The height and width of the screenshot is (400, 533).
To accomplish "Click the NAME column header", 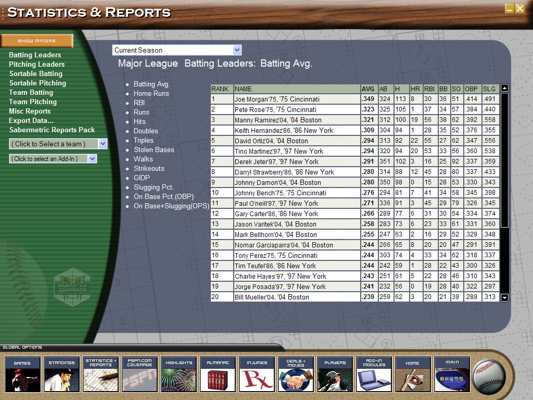I will point(297,89).
